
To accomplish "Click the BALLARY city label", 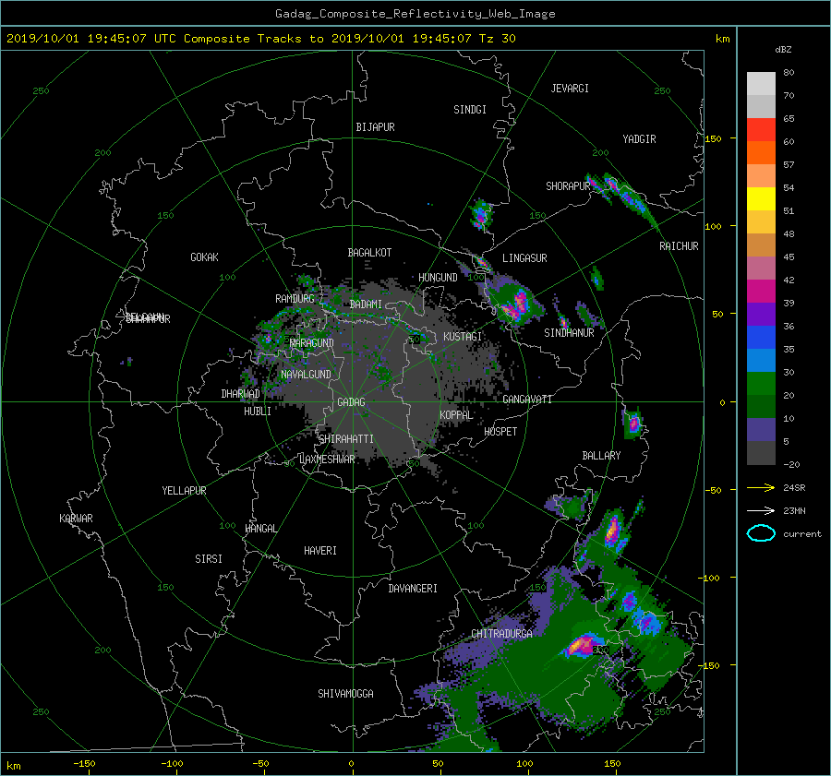I will [x=601, y=456].
